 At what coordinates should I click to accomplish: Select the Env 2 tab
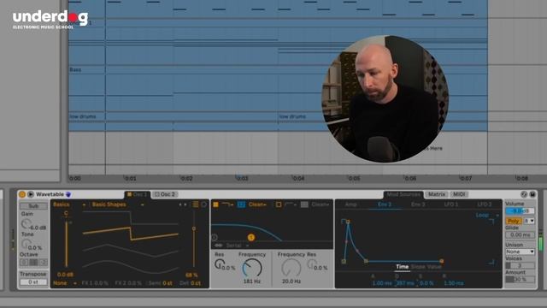(x=385, y=204)
